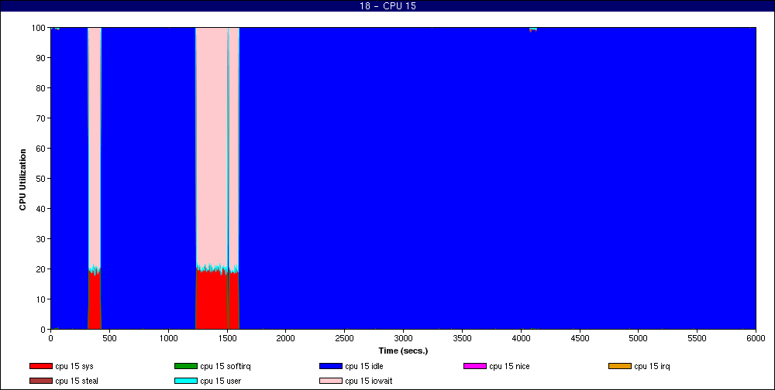Click the green cpu 15 softirq legend swatch
This screenshot has width=775, height=390.
click(186, 366)
